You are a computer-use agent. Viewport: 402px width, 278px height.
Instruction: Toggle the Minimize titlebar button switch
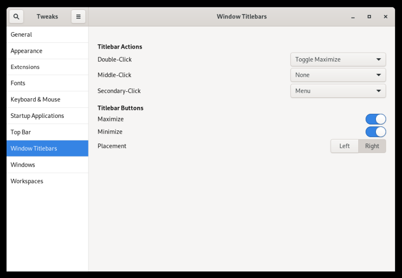[375, 131]
